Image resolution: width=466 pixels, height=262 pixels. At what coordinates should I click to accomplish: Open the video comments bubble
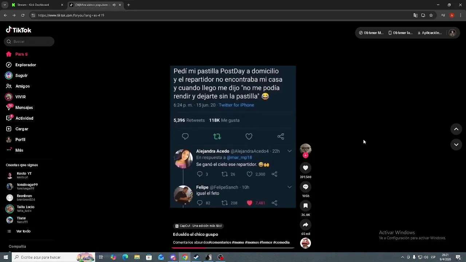click(x=305, y=187)
